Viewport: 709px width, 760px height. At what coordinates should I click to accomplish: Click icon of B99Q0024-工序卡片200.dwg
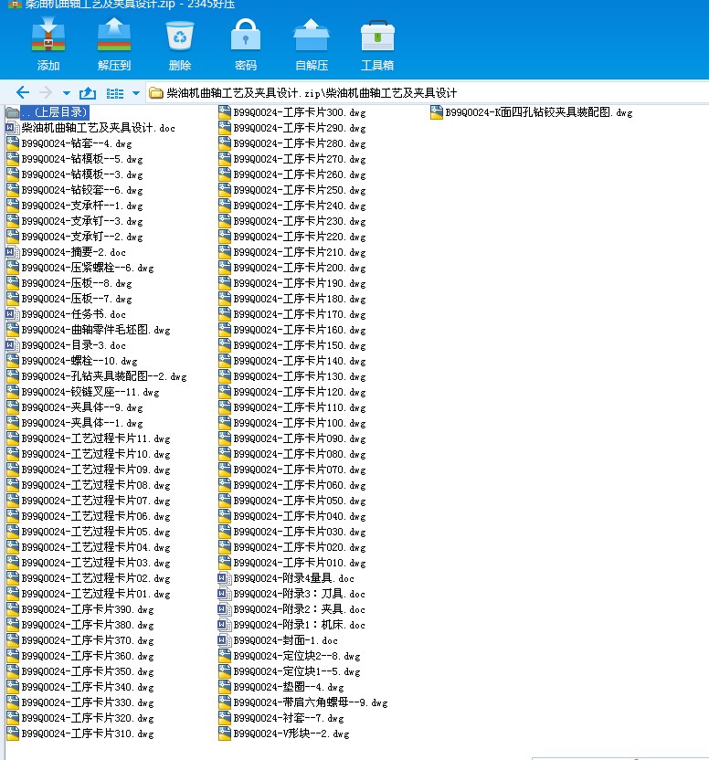click(x=225, y=268)
